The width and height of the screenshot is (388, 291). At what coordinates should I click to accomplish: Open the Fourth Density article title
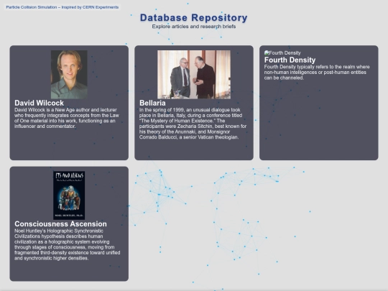tap(290, 60)
